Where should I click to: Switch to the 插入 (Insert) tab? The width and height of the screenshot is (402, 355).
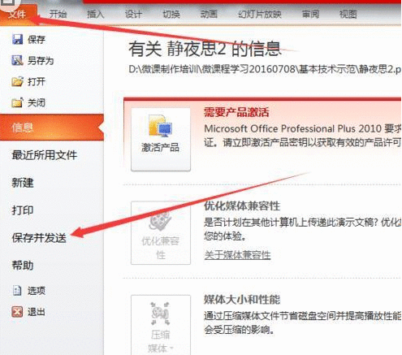click(x=96, y=14)
